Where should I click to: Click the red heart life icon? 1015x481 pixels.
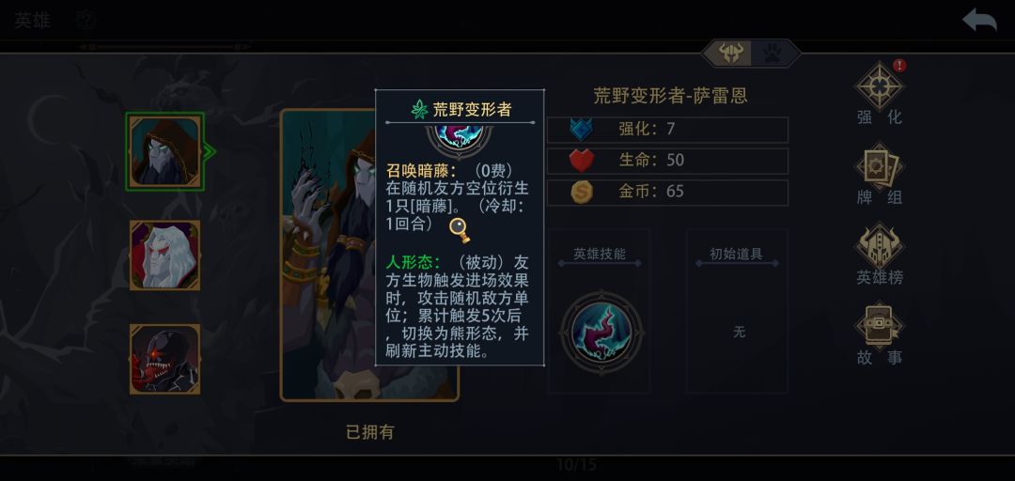(x=582, y=161)
